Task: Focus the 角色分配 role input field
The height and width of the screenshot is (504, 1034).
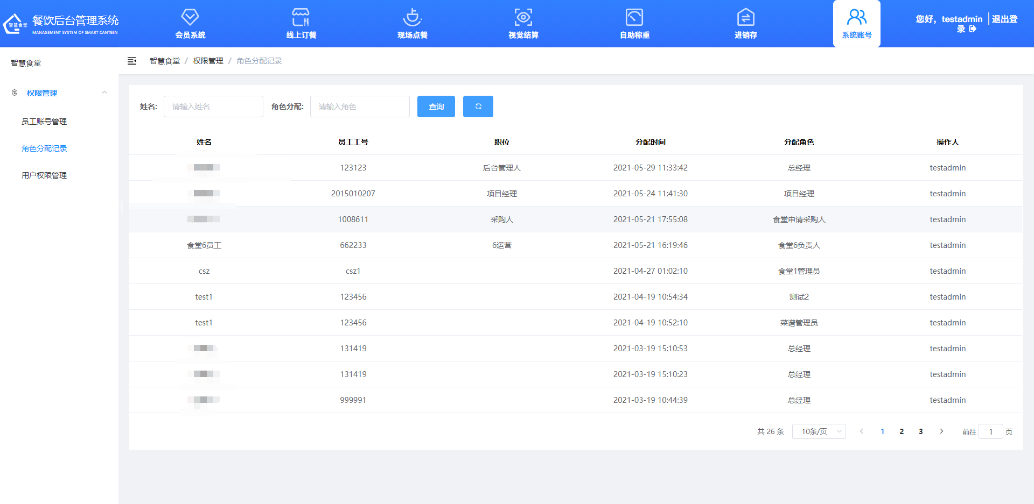Action: (360, 107)
